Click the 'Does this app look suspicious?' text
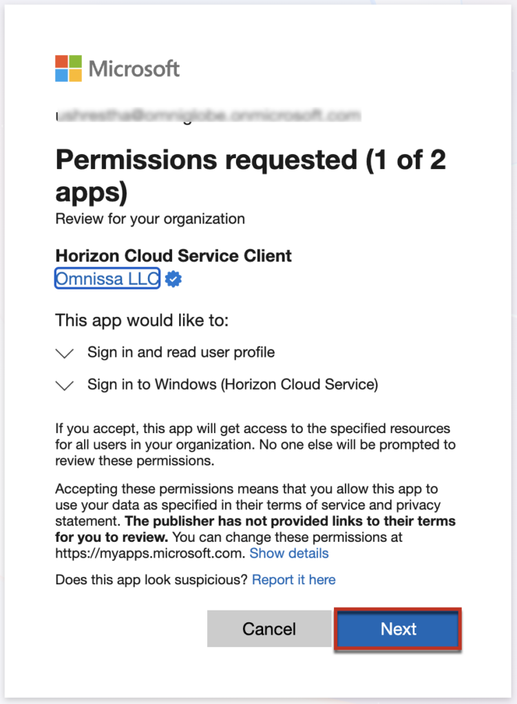 point(151,580)
